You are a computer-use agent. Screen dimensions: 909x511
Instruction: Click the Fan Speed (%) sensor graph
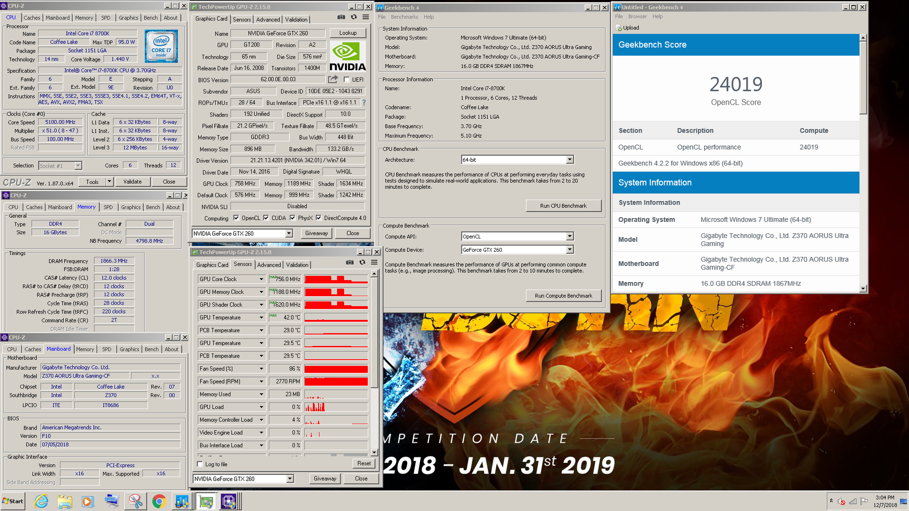coord(336,369)
